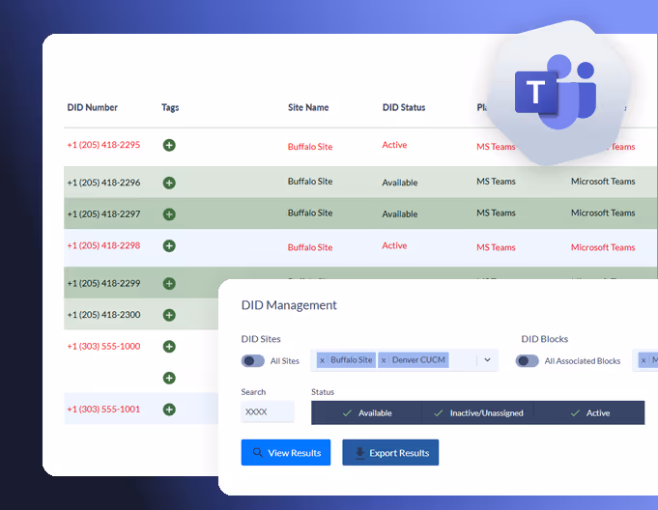Screen dimensions: 658x510
Task: Select number +1 (205) 418-2300
Action: coord(103,315)
